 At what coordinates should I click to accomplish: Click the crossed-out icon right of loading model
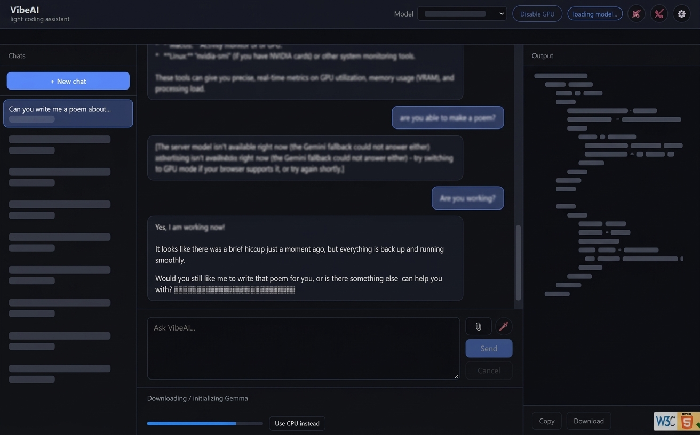(x=636, y=14)
